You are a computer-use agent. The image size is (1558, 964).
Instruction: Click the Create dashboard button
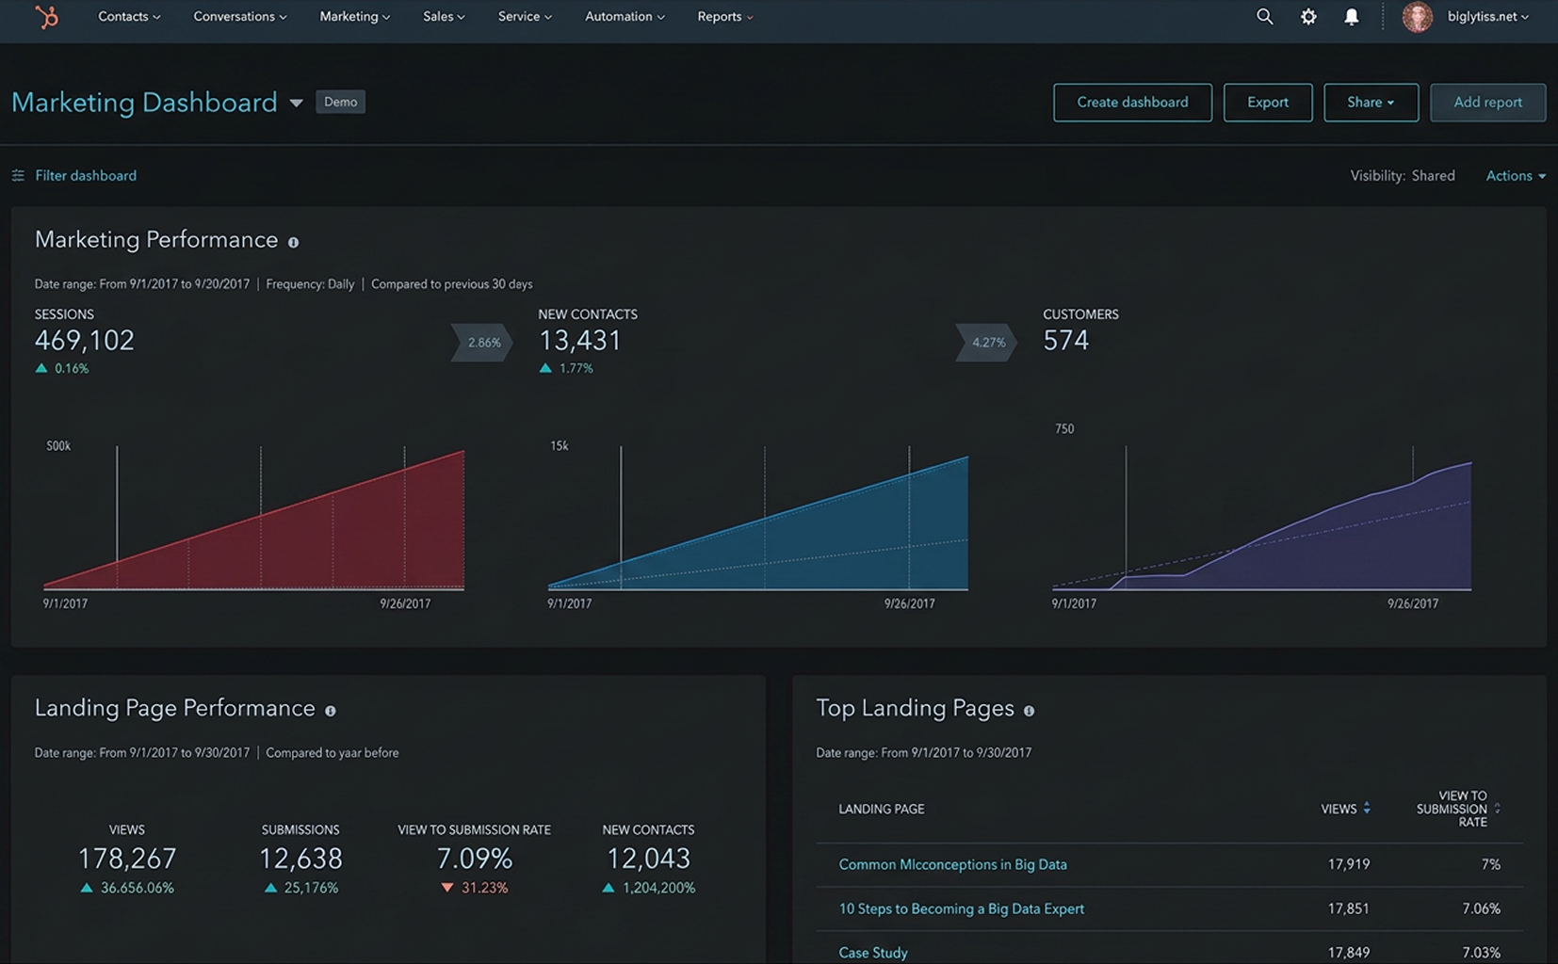[1132, 103]
